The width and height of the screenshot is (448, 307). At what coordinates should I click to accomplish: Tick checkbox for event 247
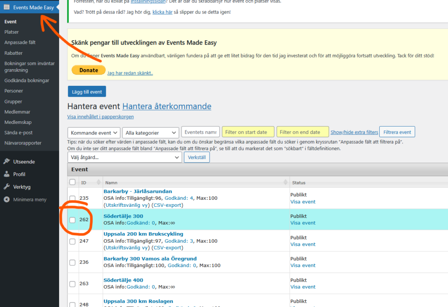[x=72, y=241]
